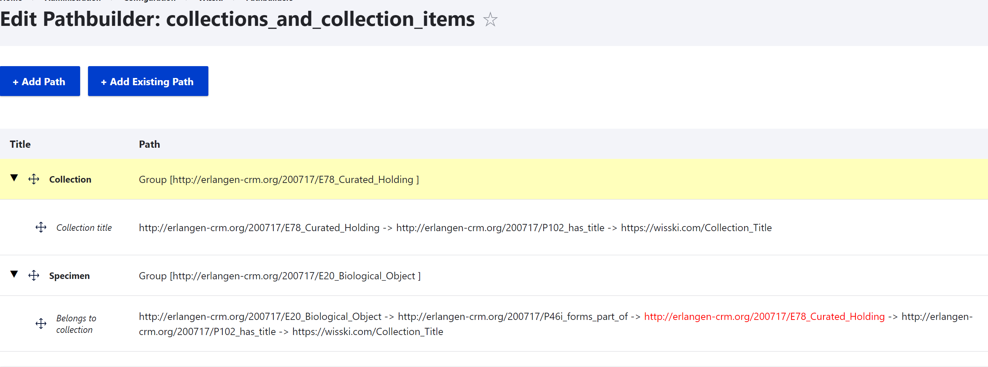Viewport: 988px width, 367px height.
Task: Click the Title column header
Action: [x=20, y=144]
